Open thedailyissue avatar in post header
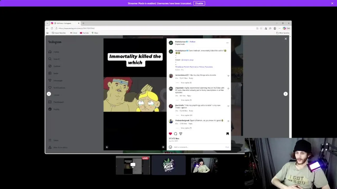337x189 pixels. point(171,43)
